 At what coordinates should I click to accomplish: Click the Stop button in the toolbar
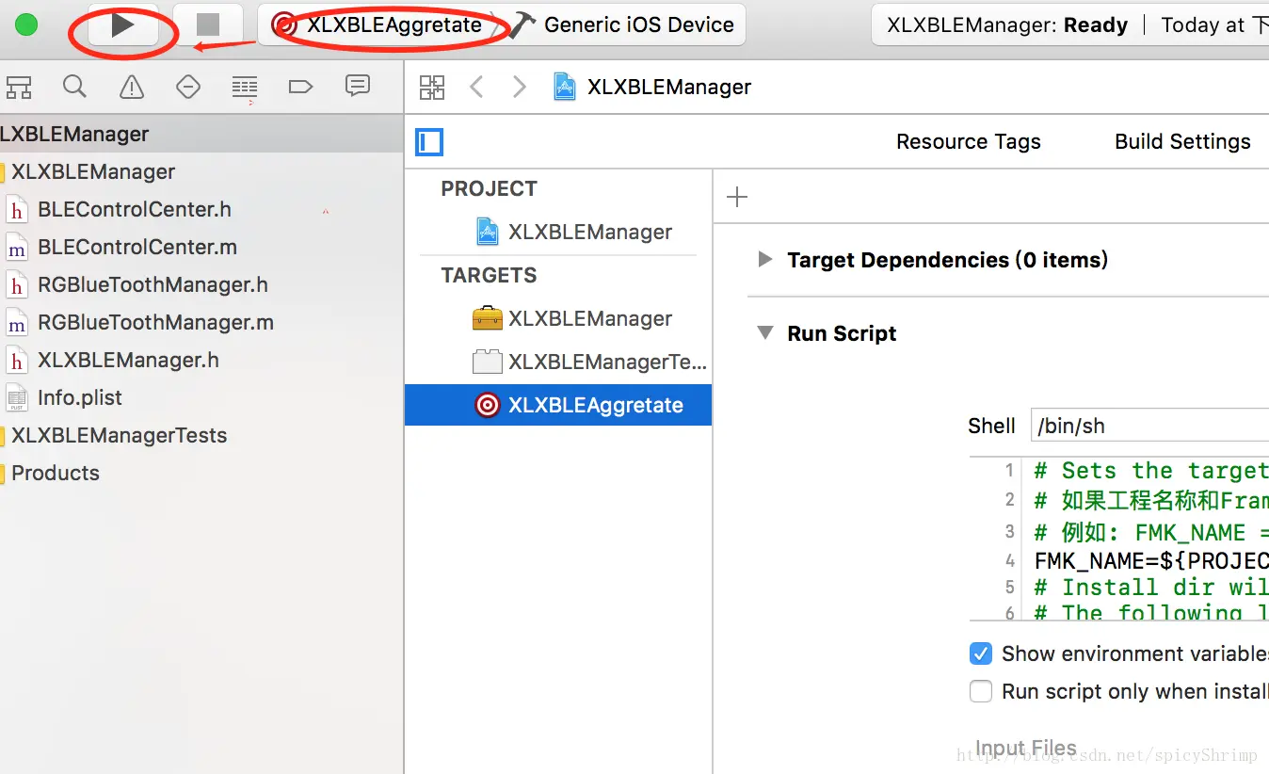pos(208,25)
